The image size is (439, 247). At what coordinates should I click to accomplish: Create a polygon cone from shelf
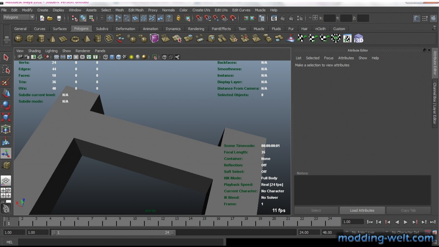point(52,39)
